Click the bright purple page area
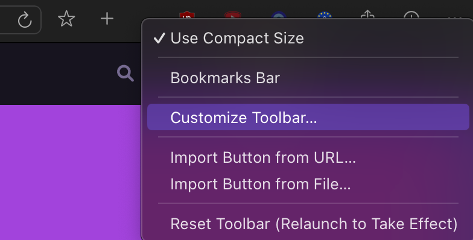473x240 pixels. pos(70,172)
